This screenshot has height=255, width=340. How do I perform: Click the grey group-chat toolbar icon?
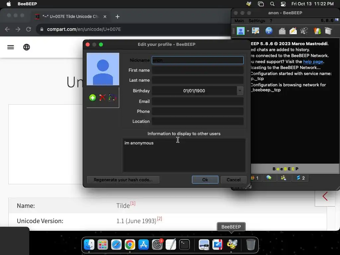(x=304, y=31)
